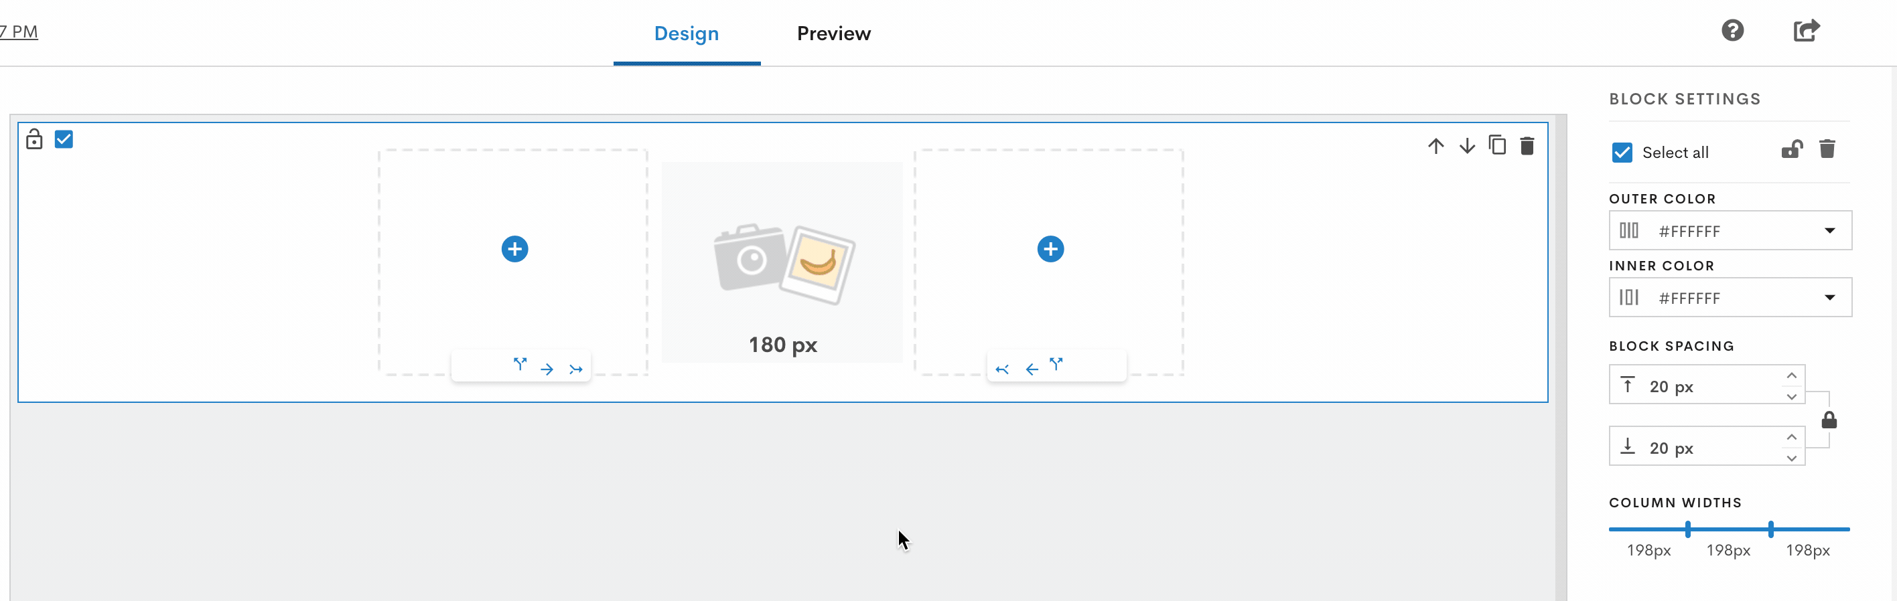Click the split icon in left column toolbar
The width and height of the screenshot is (1897, 601).
(520, 364)
